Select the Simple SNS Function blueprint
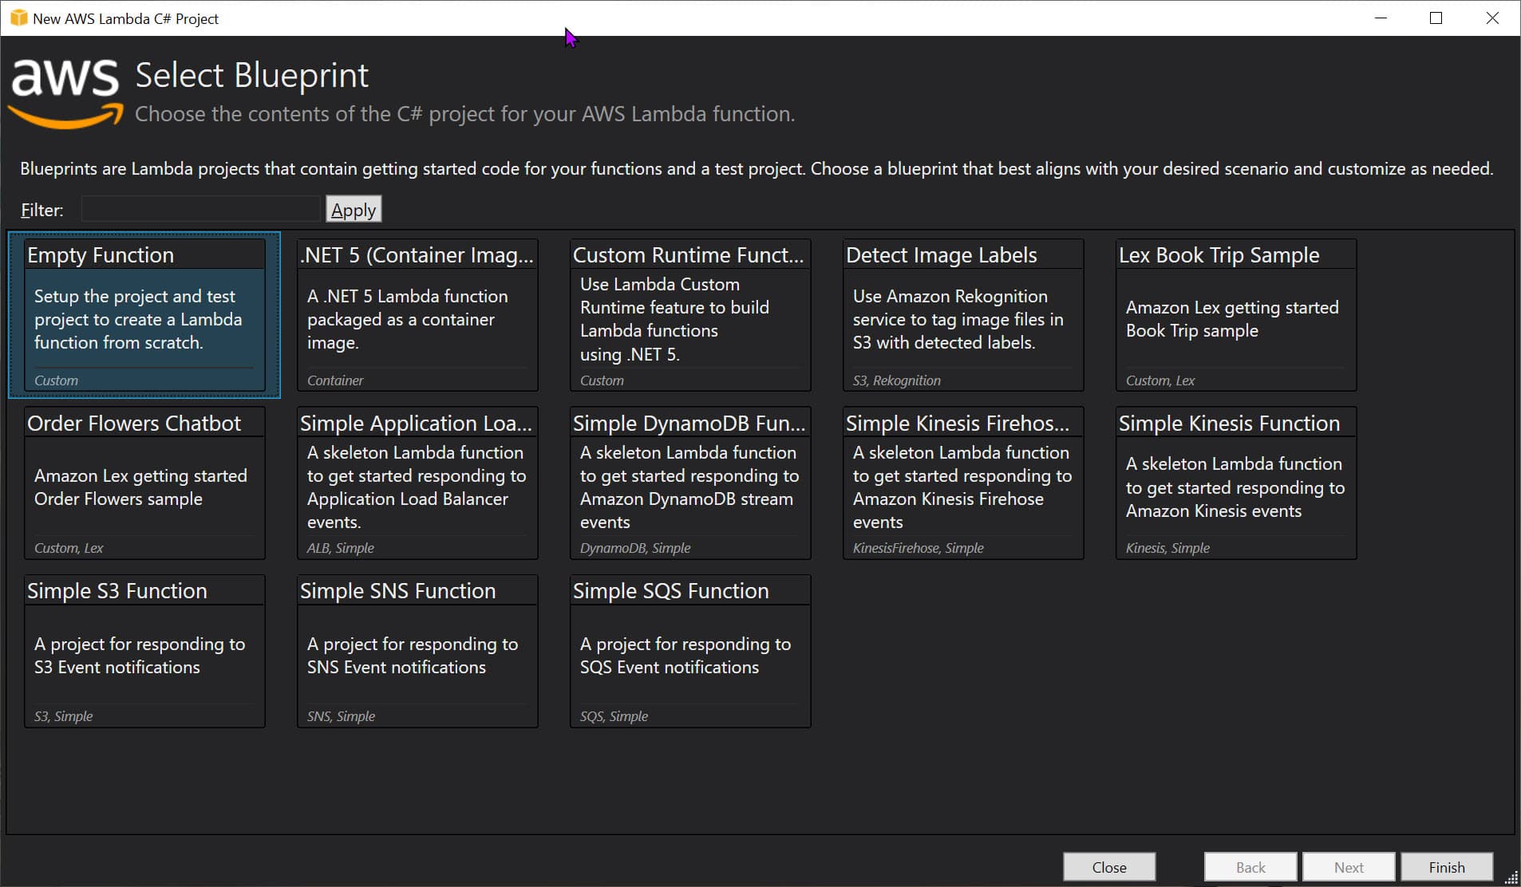This screenshot has width=1521, height=887. [x=417, y=651]
